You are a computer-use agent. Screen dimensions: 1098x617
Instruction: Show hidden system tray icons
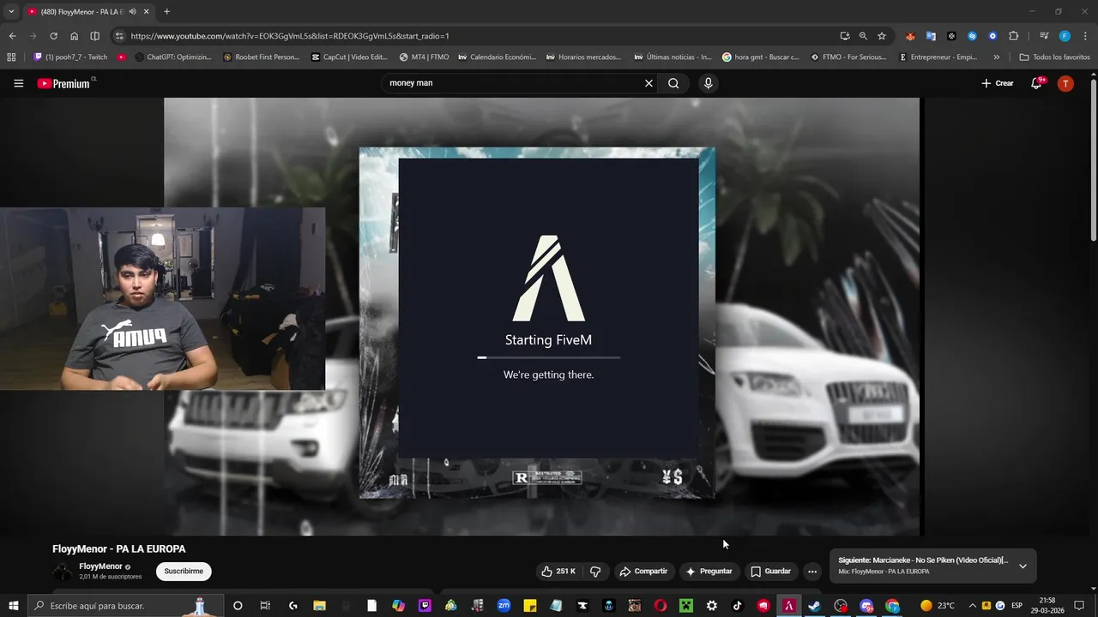(x=972, y=606)
